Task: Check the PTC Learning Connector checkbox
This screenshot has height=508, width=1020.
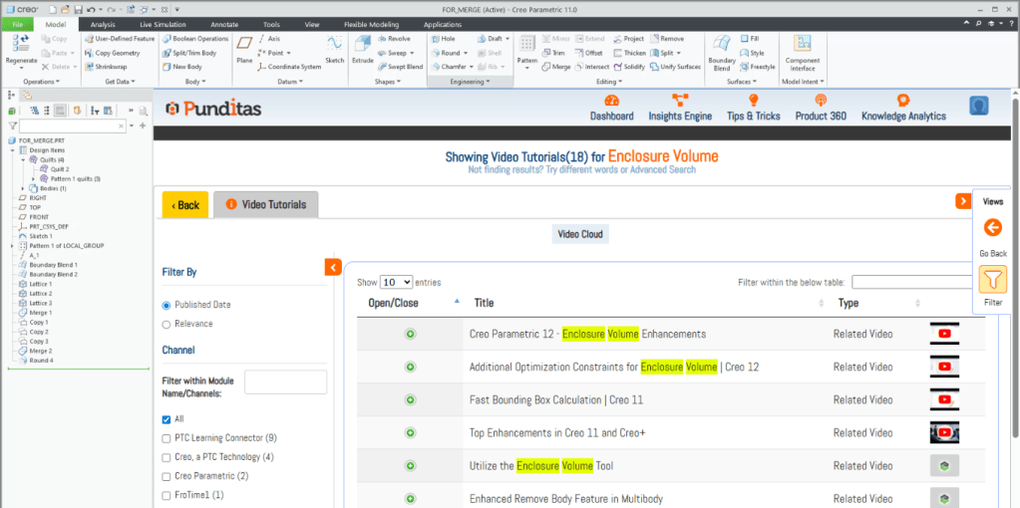Action: pos(167,438)
